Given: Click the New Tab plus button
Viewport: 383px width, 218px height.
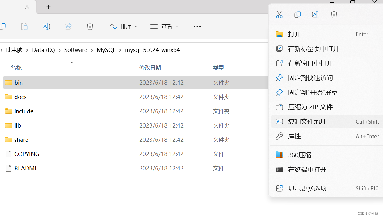Looking at the screenshot, I should click(48, 7).
